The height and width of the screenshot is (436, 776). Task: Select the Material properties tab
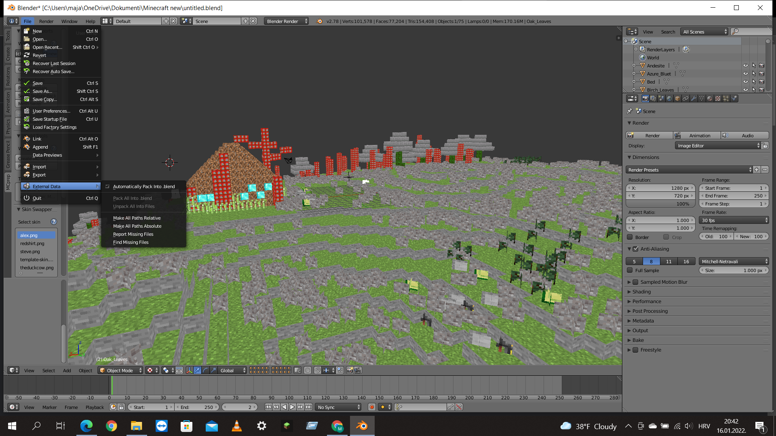point(710,99)
